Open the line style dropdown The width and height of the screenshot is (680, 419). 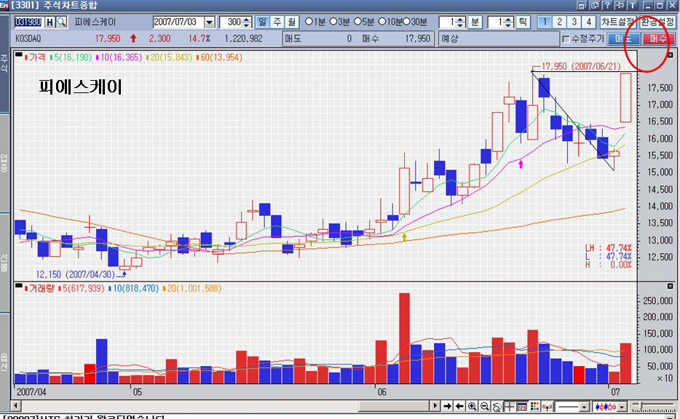click(x=584, y=407)
